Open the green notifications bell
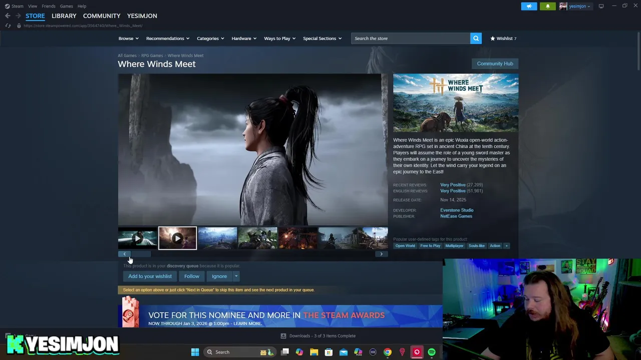Image resolution: width=641 pixels, height=360 pixels. point(547,6)
